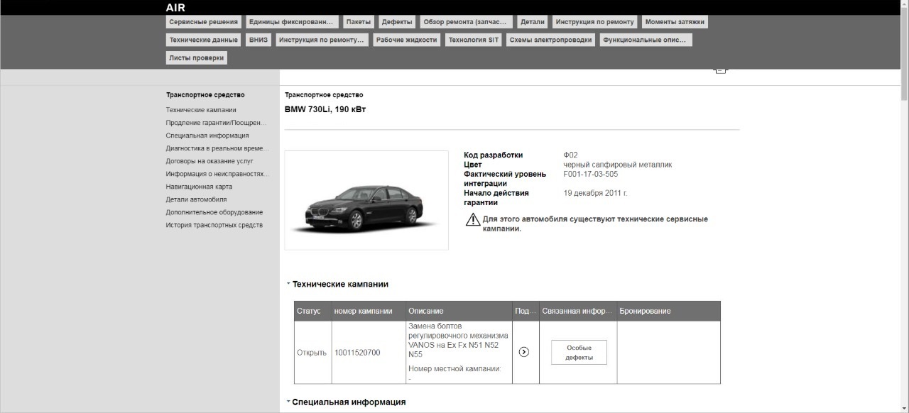Click campaign number 10011520700

357,353
